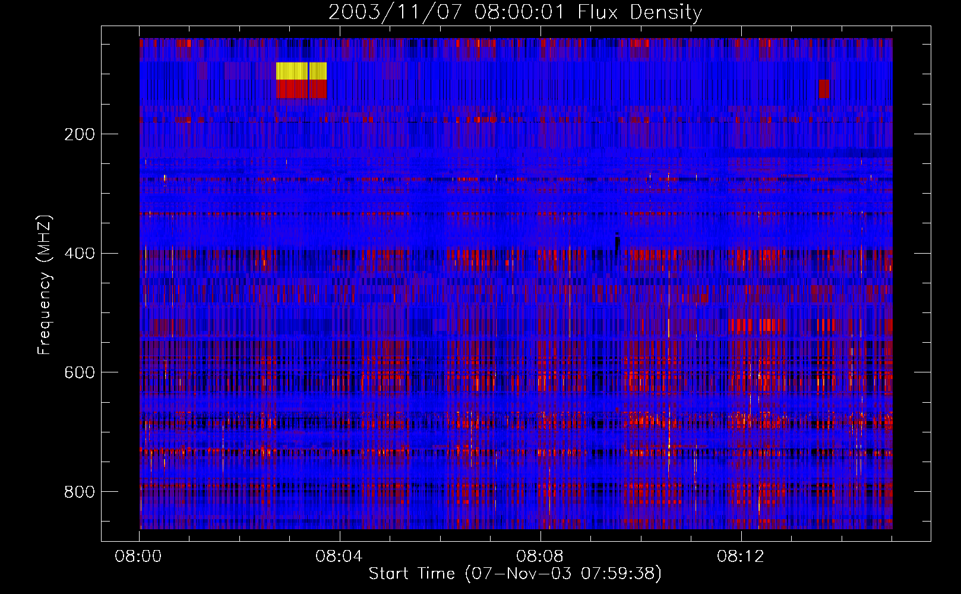
Task: Click the 08:04 time tick label
Action: pyautogui.click(x=339, y=557)
